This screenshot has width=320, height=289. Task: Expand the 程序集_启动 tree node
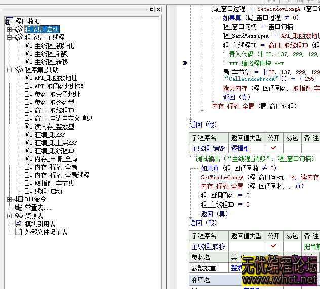pos(9,29)
